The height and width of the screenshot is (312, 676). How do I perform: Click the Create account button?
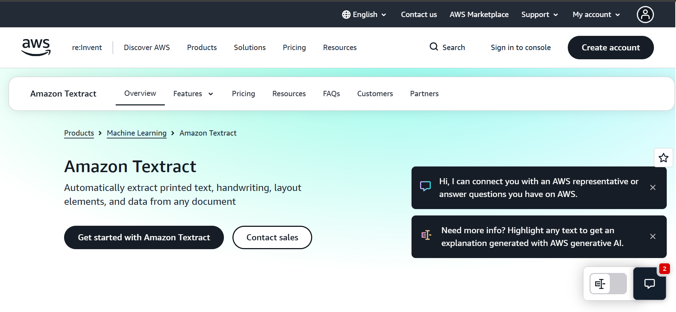click(x=611, y=48)
